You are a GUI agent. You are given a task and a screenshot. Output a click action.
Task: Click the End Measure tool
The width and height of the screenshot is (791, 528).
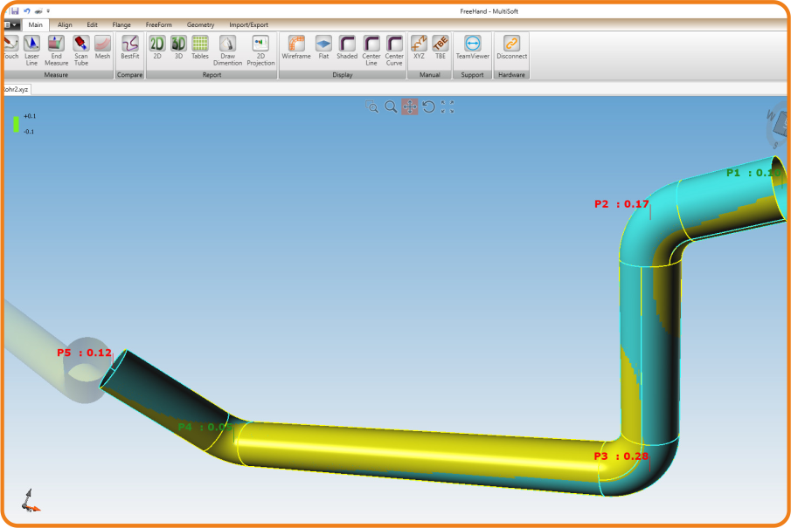(x=56, y=50)
